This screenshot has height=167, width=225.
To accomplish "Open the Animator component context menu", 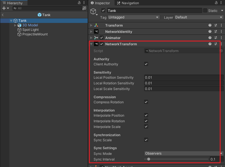I will 221,38.
